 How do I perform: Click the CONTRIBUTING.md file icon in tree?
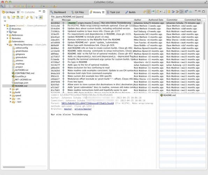pyautogui.click(x=13, y=73)
